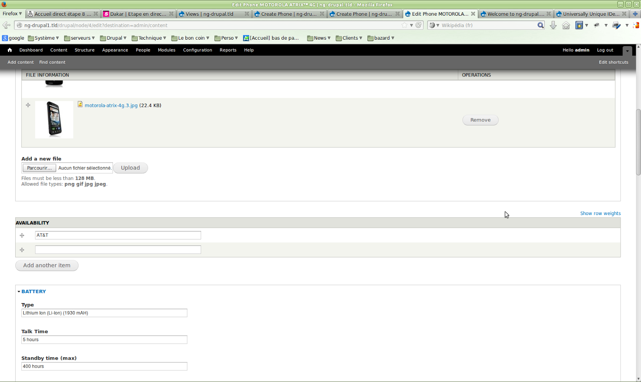Close the Dakar | Etape en direc... tab
The height and width of the screenshot is (382, 641).
(171, 14)
